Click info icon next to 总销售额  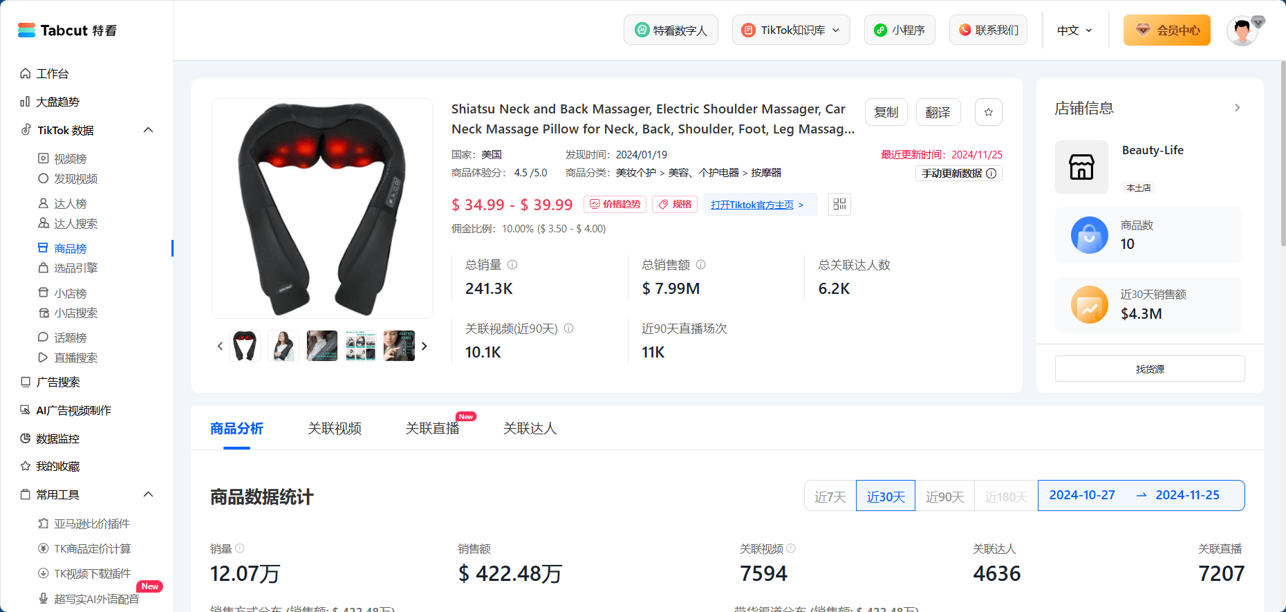700,264
